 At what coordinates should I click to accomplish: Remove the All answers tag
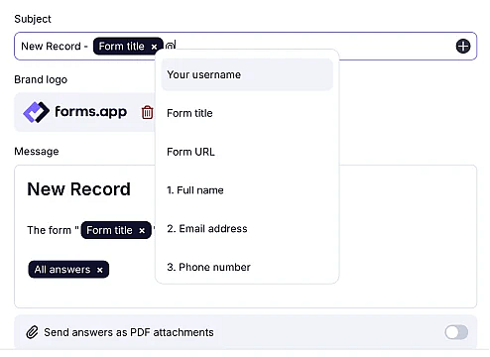click(x=100, y=270)
